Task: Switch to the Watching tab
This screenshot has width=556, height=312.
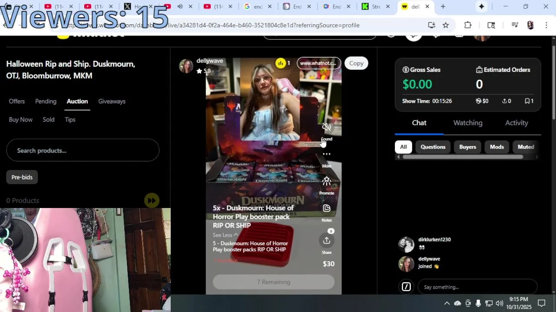Action: (x=468, y=123)
